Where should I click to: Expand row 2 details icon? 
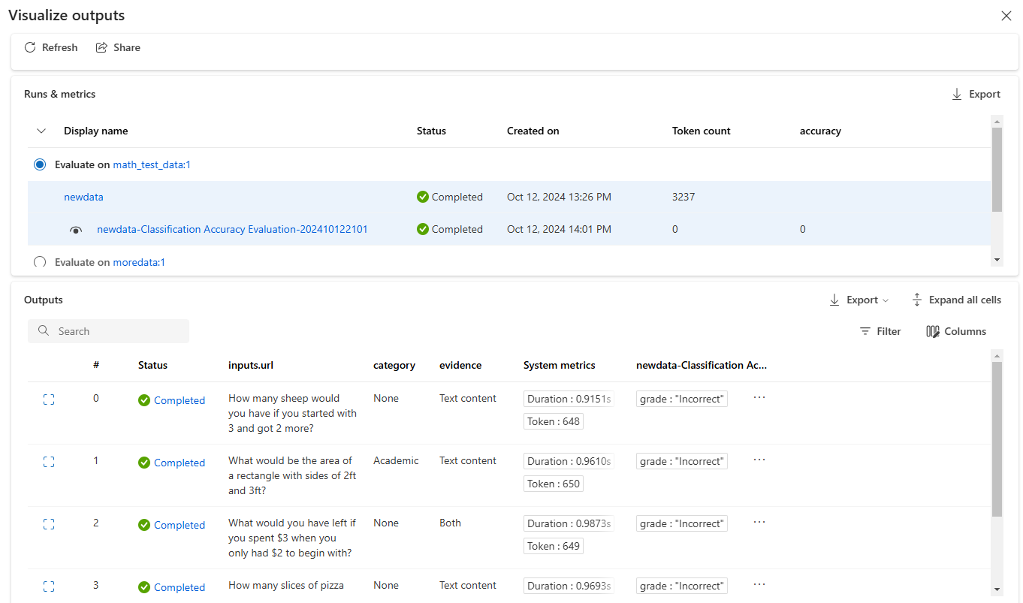pos(49,525)
